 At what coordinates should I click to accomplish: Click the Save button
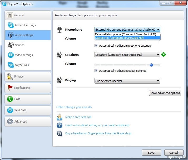click(151, 153)
